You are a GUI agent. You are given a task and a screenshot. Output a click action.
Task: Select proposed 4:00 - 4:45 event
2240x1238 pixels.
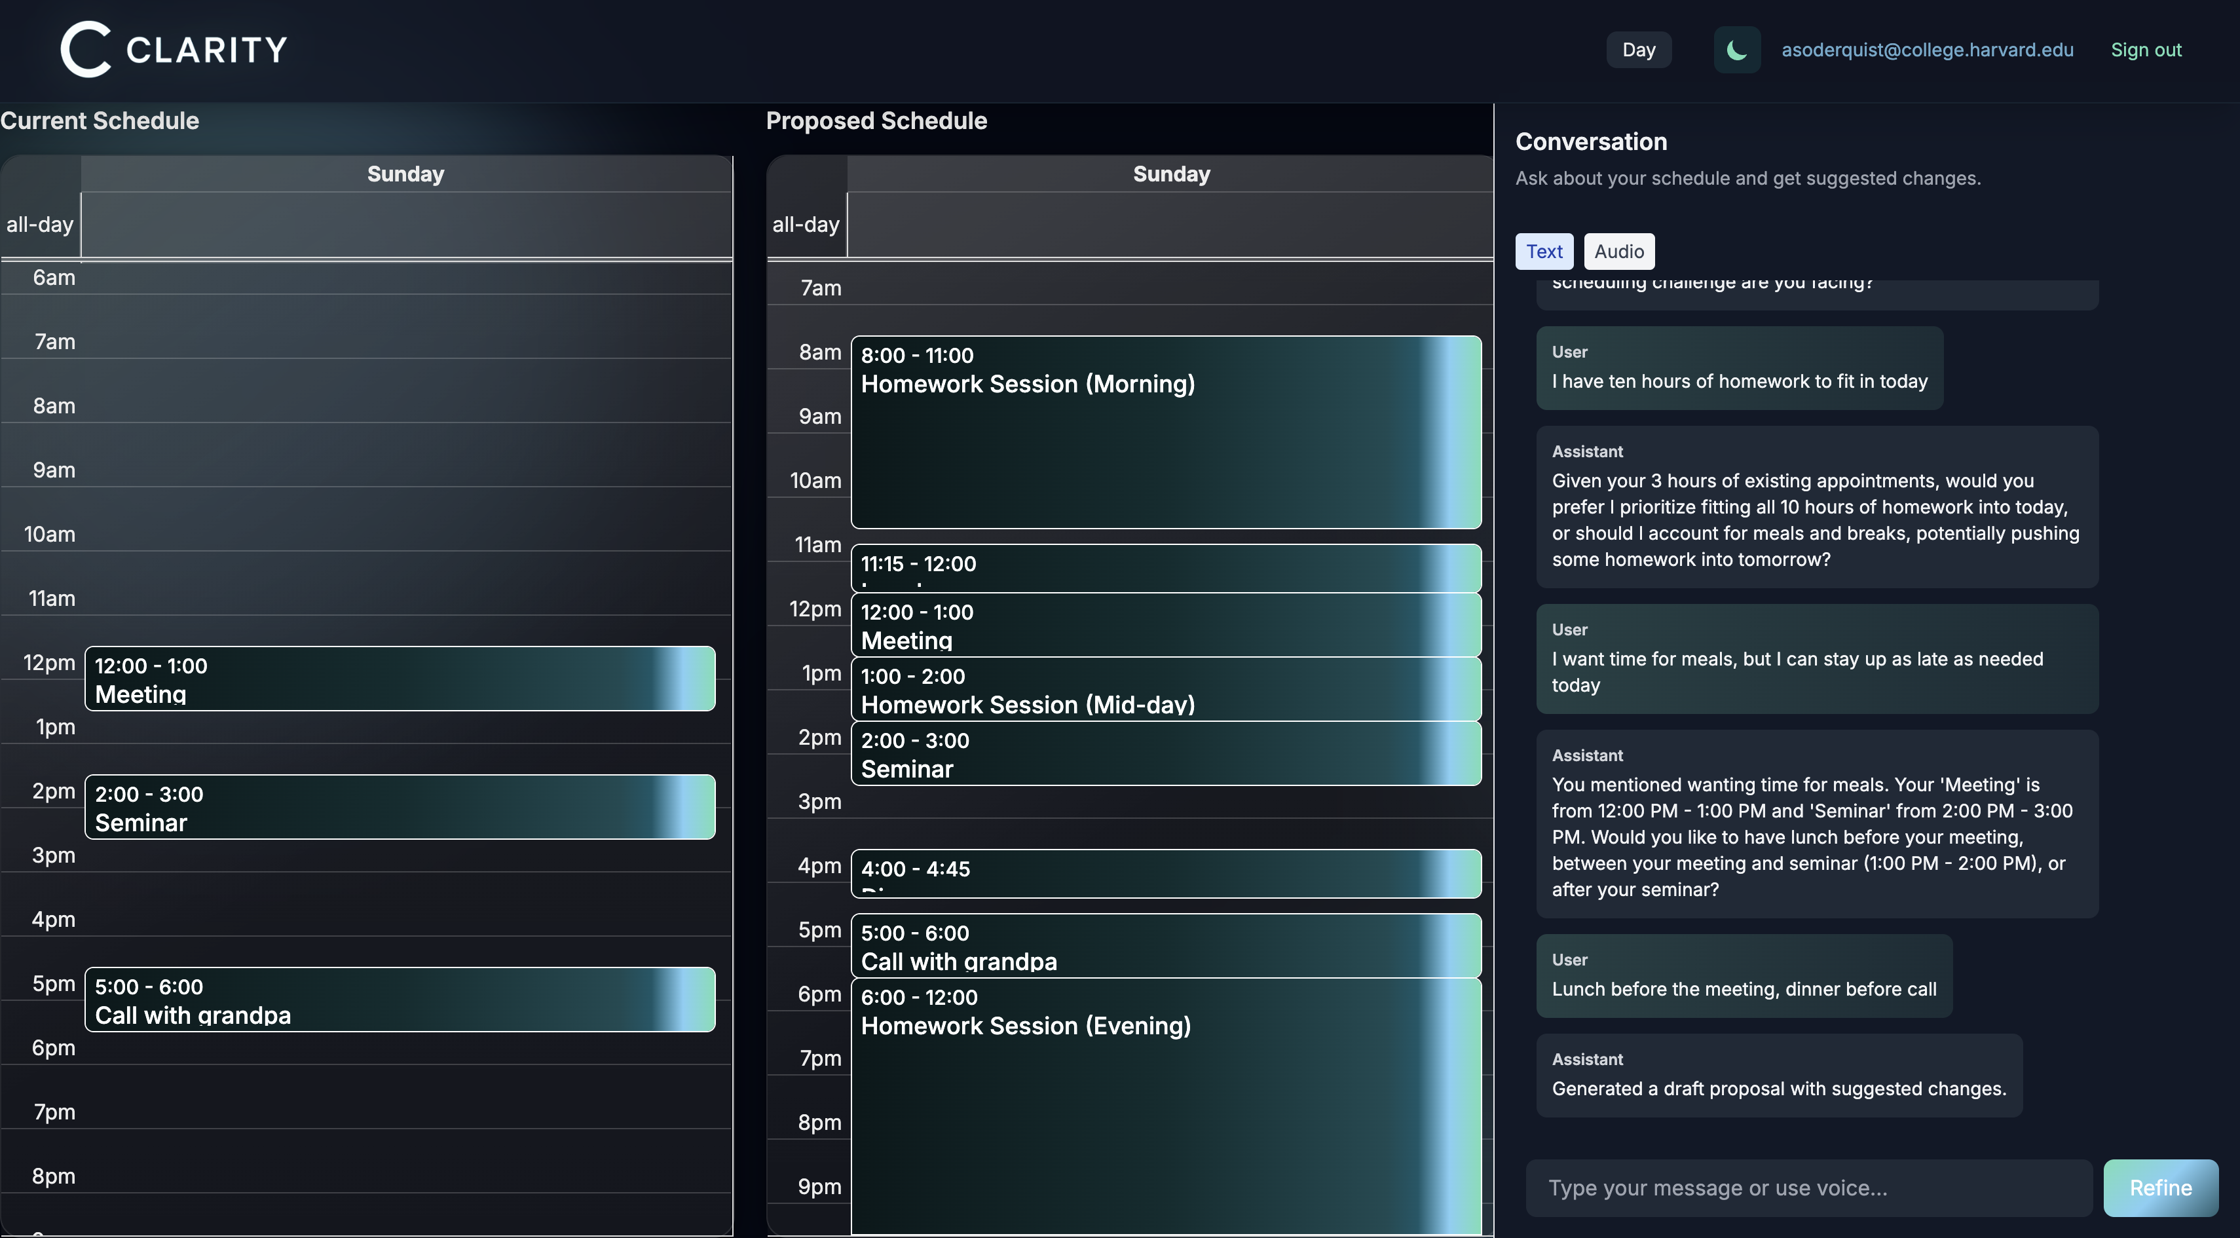coord(1165,873)
